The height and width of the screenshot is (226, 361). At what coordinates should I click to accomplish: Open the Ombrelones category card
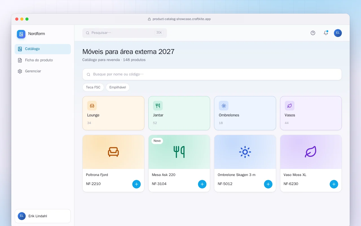[245, 113]
